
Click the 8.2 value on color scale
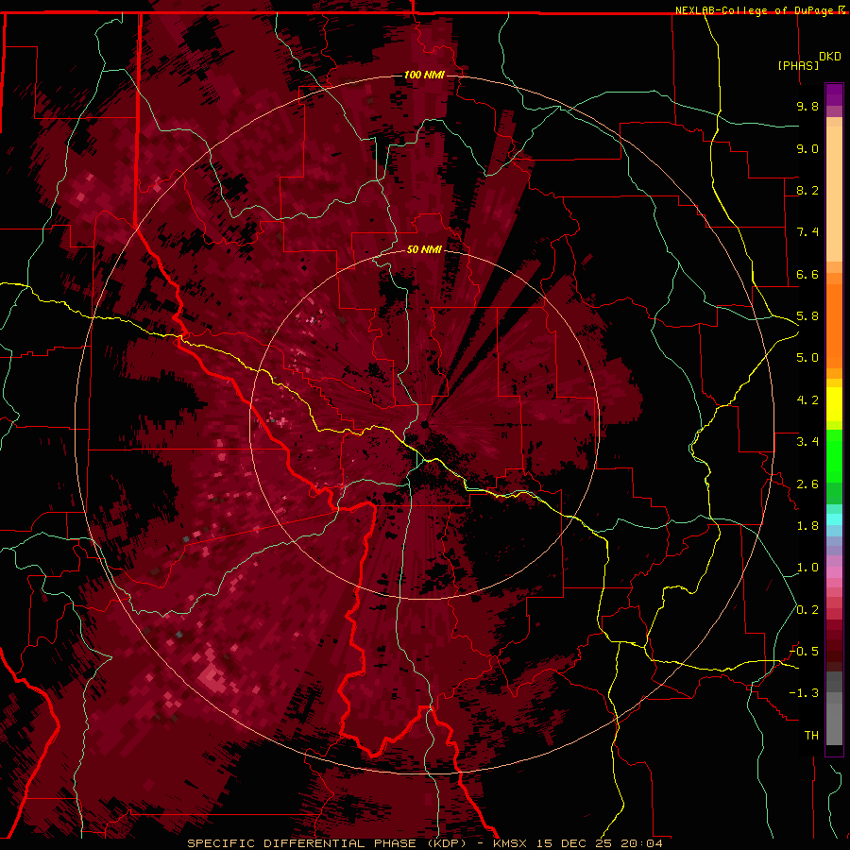[x=807, y=190]
